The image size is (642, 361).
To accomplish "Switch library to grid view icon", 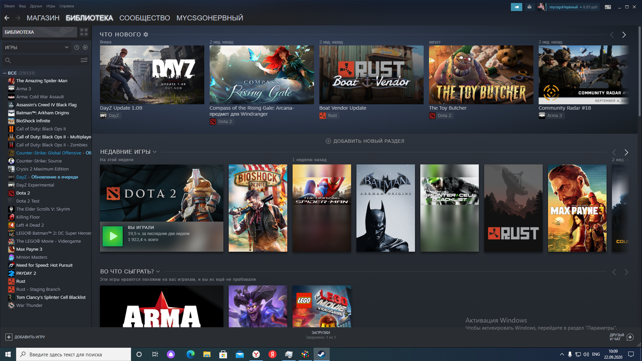I will point(84,32).
